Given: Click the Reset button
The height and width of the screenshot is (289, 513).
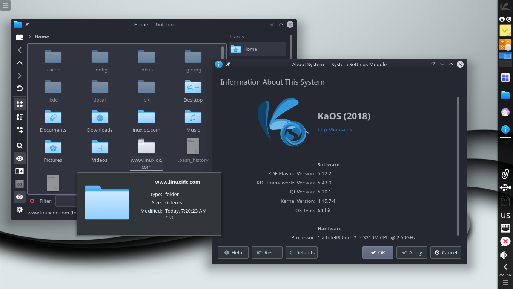Looking at the screenshot, I should [267, 252].
